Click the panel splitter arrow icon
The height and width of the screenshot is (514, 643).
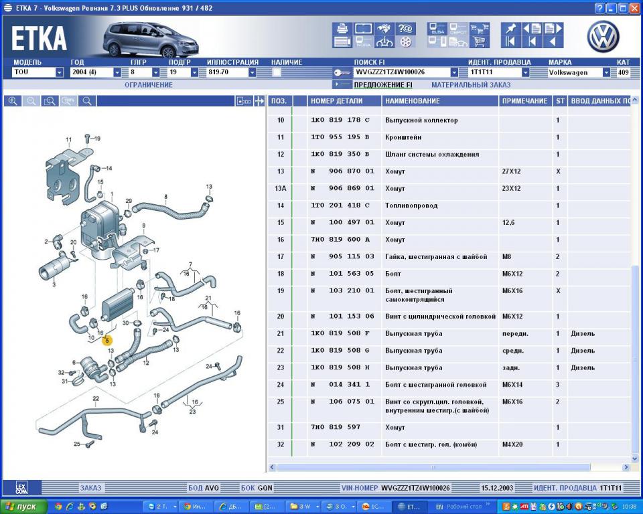(x=259, y=101)
